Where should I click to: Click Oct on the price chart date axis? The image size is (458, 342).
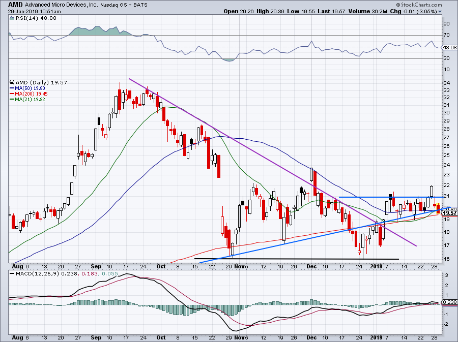161,266
